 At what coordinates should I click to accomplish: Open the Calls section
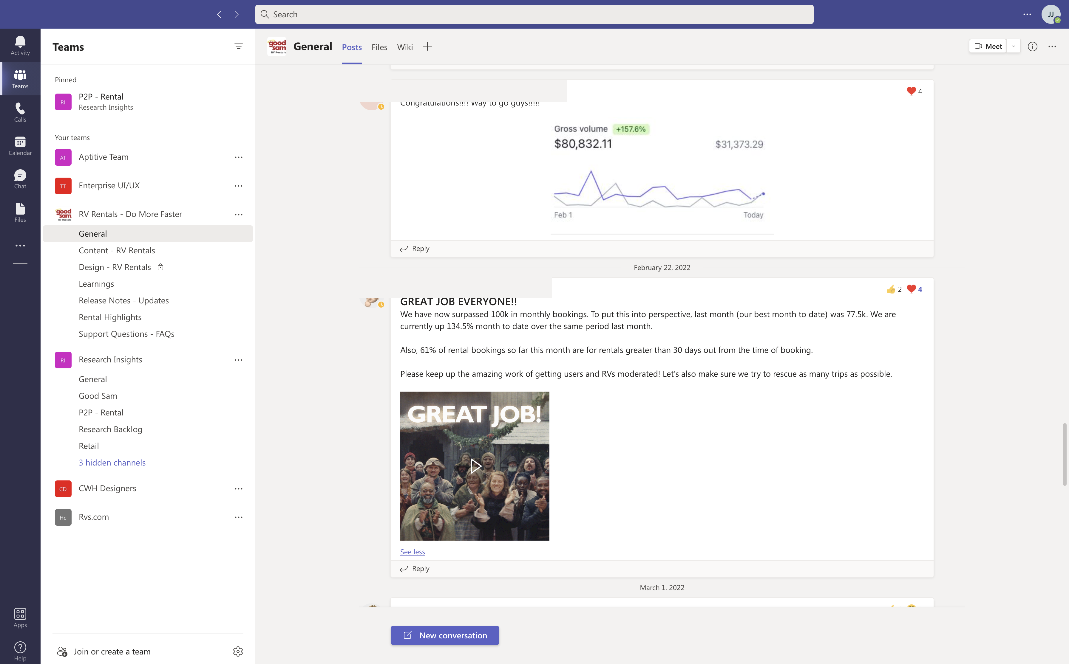pyautogui.click(x=20, y=112)
